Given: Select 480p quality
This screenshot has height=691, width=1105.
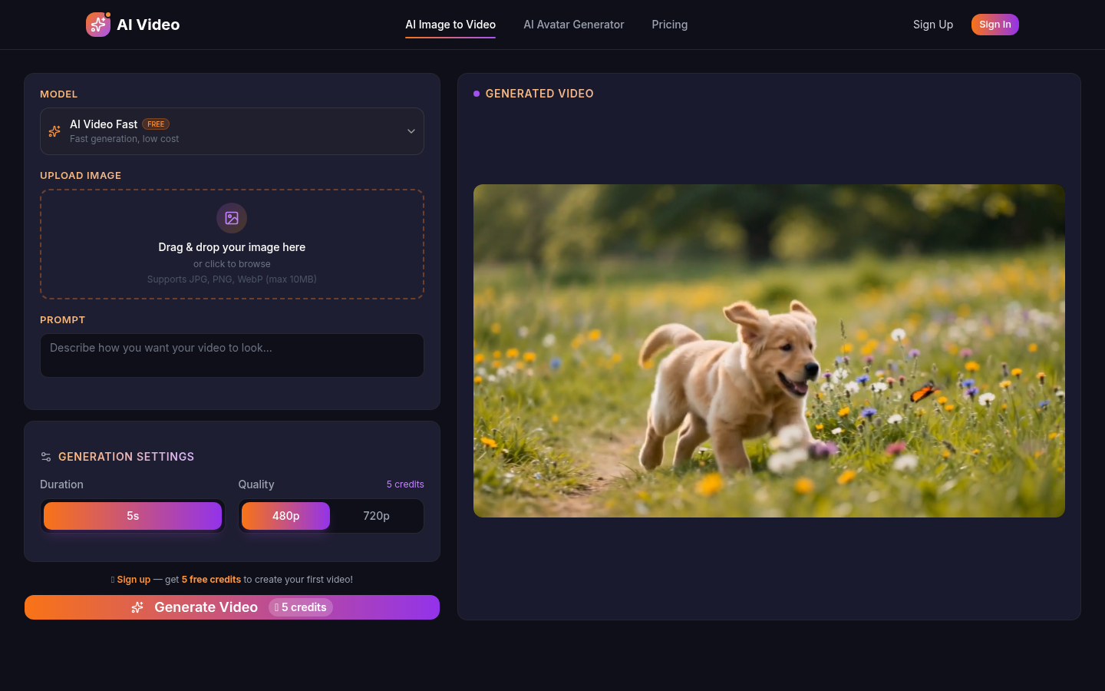Looking at the screenshot, I should (x=285, y=516).
